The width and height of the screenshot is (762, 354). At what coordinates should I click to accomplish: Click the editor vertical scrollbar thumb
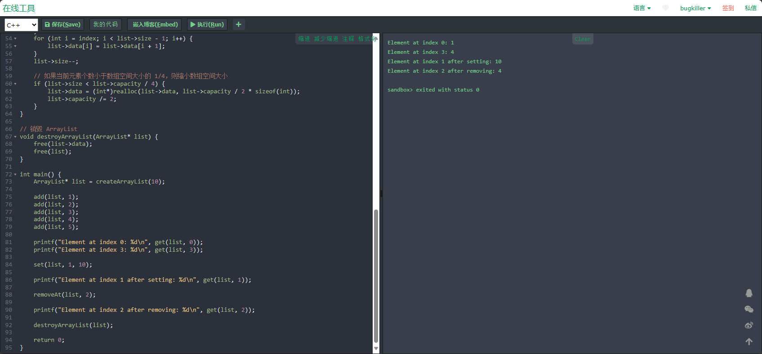coord(376,276)
